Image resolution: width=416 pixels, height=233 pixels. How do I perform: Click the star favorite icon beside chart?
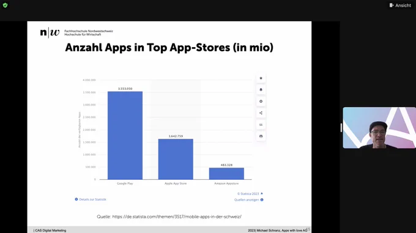pyautogui.click(x=261, y=78)
